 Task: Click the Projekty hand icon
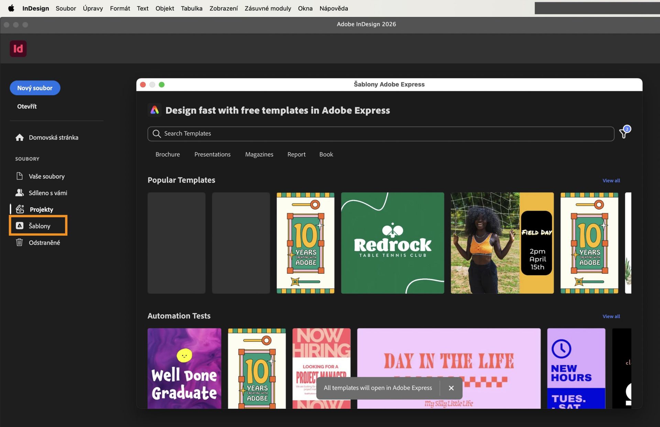coord(20,209)
